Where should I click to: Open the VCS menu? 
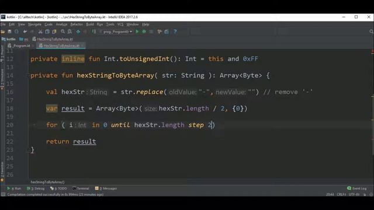point(120,24)
